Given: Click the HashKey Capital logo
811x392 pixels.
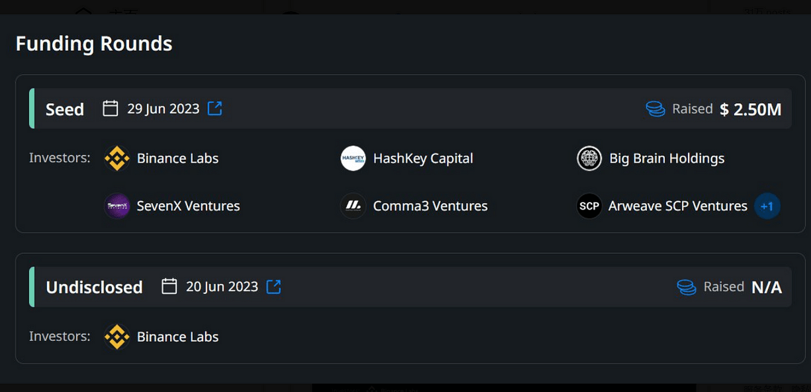Looking at the screenshot, I should pos(353,159).
